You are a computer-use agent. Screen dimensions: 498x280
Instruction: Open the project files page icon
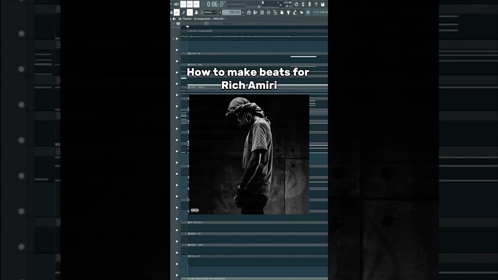(282, 12)
